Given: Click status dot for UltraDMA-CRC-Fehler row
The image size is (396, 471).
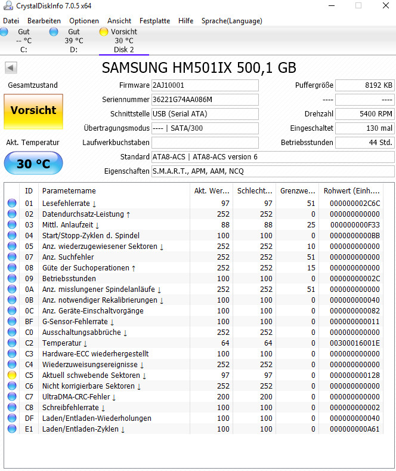Looking at the screenshot, I should click(x=12, y=396).
